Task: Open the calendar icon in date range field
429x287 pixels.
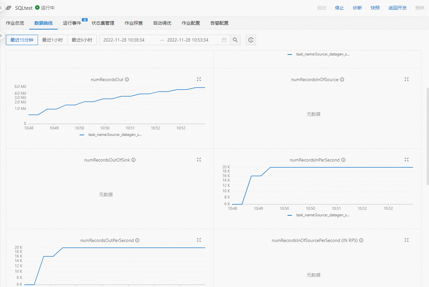Action: (224, 40)
